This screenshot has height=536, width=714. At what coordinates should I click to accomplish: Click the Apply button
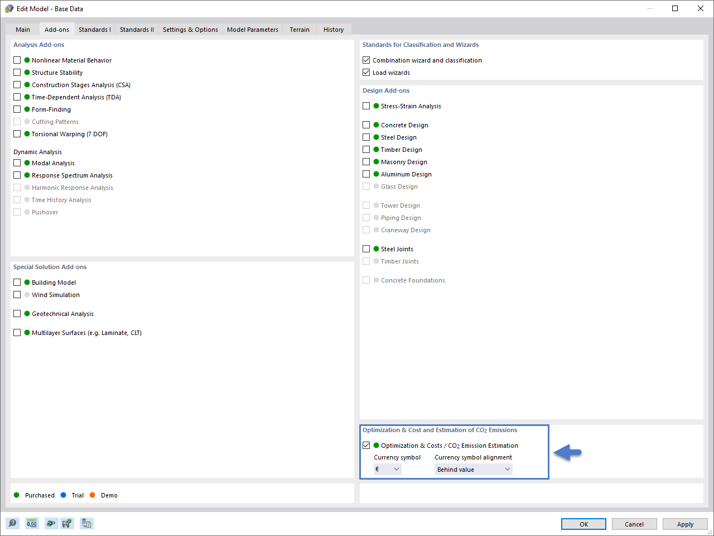pyautogui.click(x=685, y=524)
